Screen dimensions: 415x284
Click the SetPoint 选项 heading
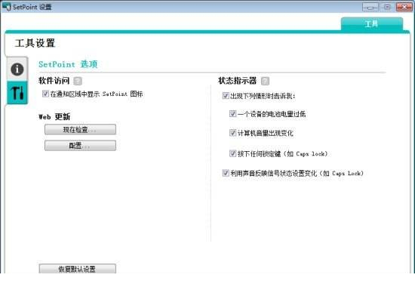tap(68, 64)
